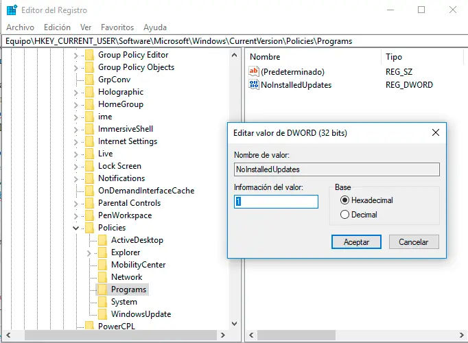
Task: Click the tree pane scroll down arrow
Action: pos(234,324)
